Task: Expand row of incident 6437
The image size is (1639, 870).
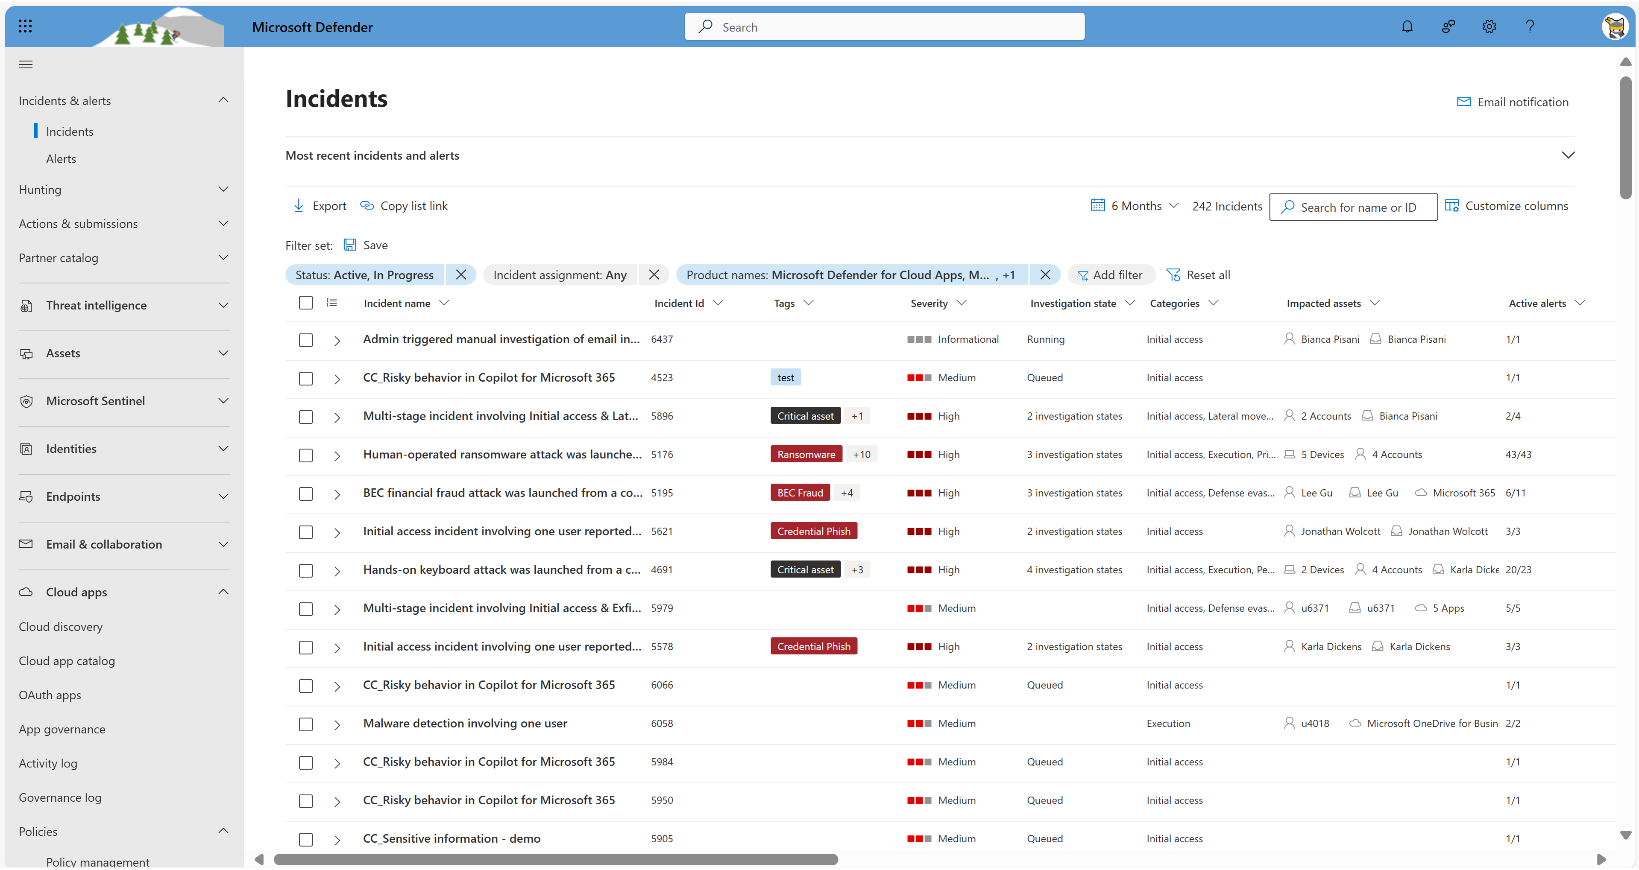Action: tap(337, 341)
